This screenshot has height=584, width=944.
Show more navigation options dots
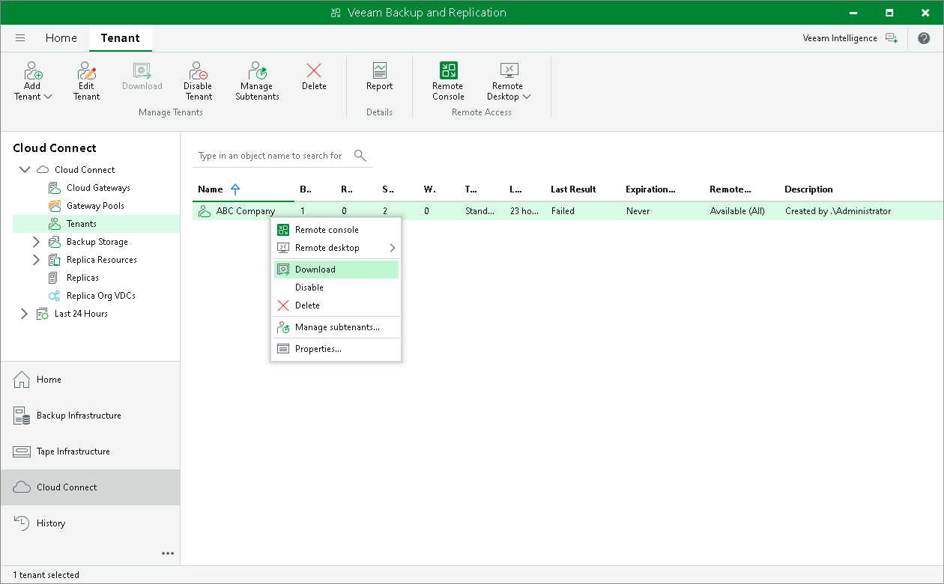pos(168,553)
